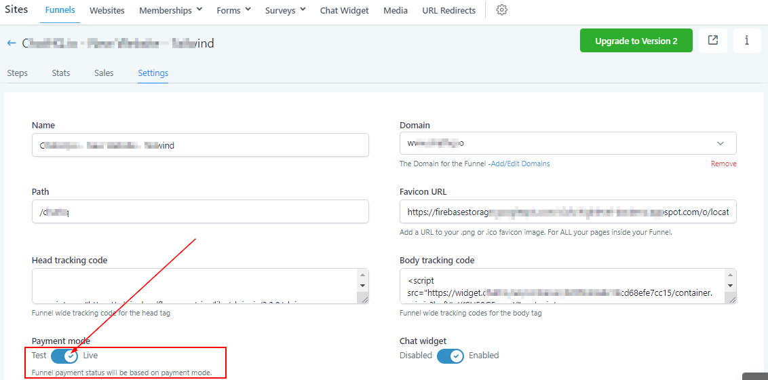
Task: Open the Surveys dropdown menu
Action: [285, 11]
